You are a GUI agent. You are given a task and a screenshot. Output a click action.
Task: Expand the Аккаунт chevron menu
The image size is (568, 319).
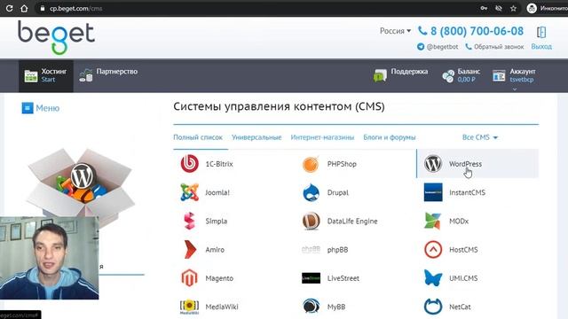tap(515, 89)
